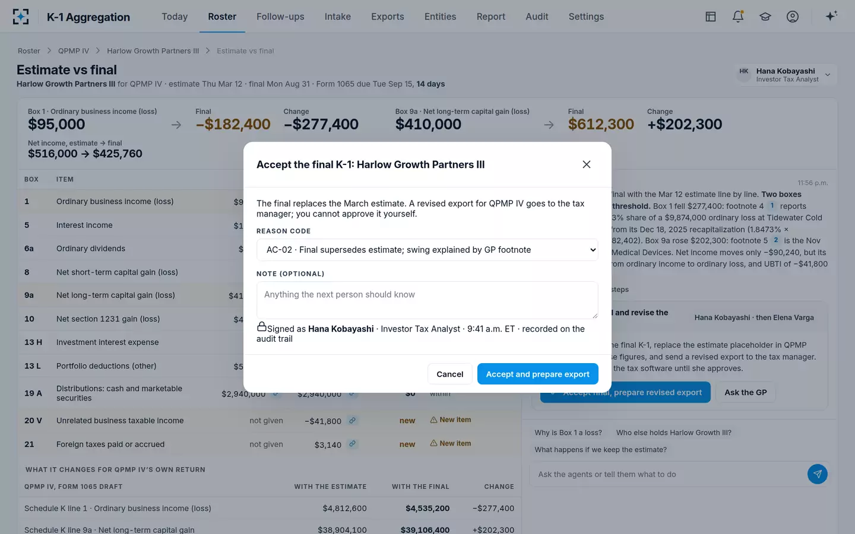Open footnote 1 reference badge
Viewport: 855px width, 534px height.
pos(772,206)
